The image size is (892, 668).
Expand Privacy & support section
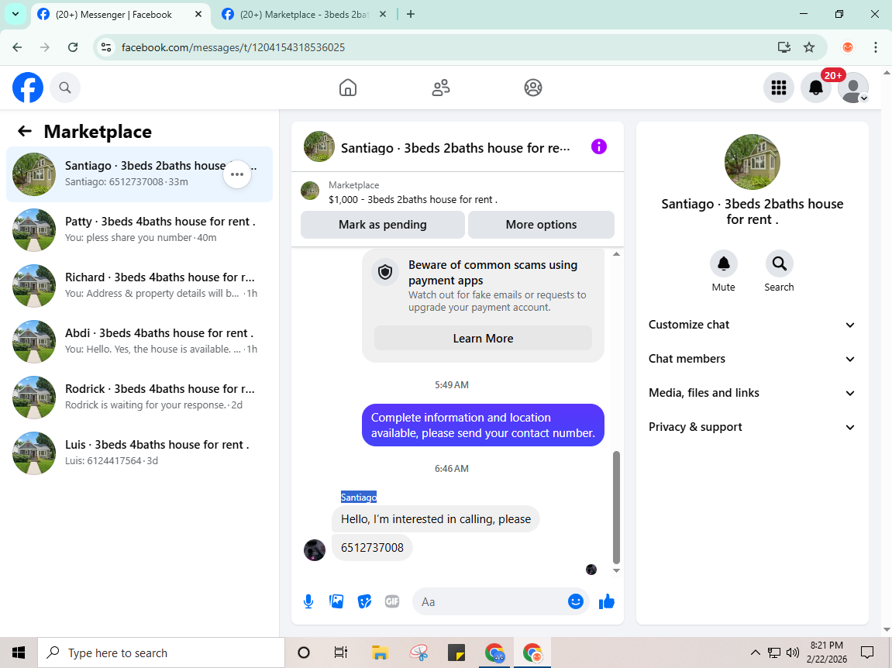[752, 427]
